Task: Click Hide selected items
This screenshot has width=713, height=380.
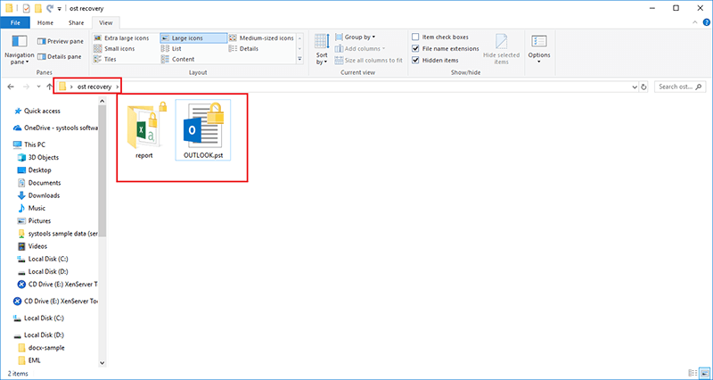Action: coord(501,49)
